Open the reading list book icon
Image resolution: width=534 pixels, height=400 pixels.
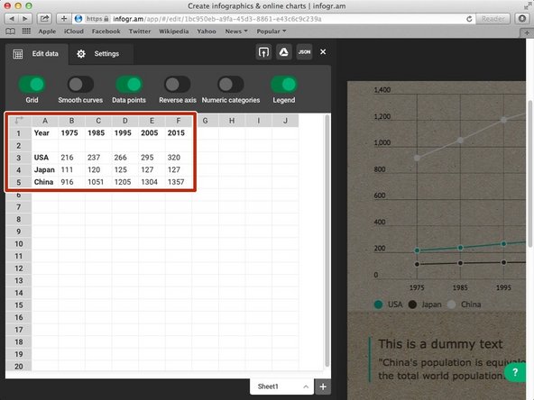[x=11, y=32]
